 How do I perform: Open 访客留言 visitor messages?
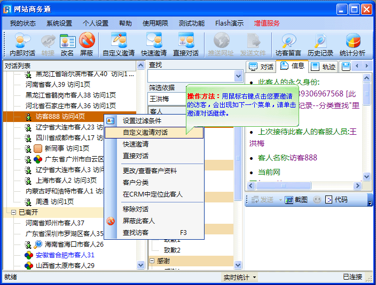point(289,44)
